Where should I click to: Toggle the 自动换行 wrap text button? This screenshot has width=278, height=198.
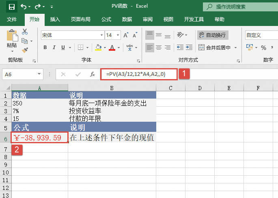[213, 35]
